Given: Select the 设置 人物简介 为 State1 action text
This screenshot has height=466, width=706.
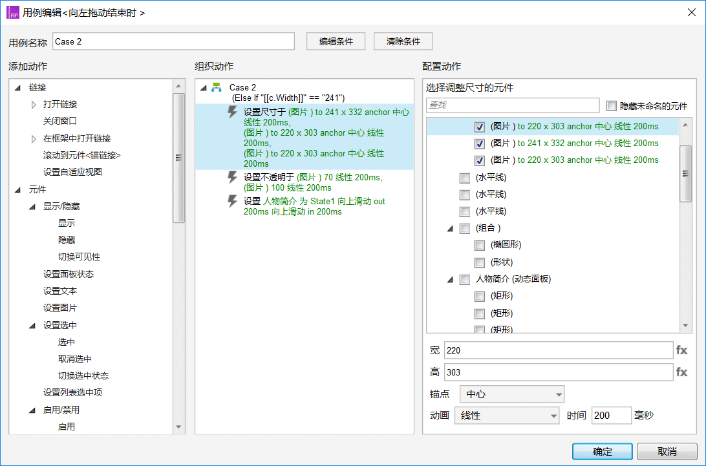Looking at the screenshot, I should [x=314, y=206].
